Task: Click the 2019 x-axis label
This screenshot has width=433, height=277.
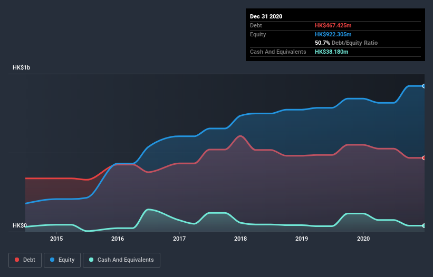Action: pos(302,239)
